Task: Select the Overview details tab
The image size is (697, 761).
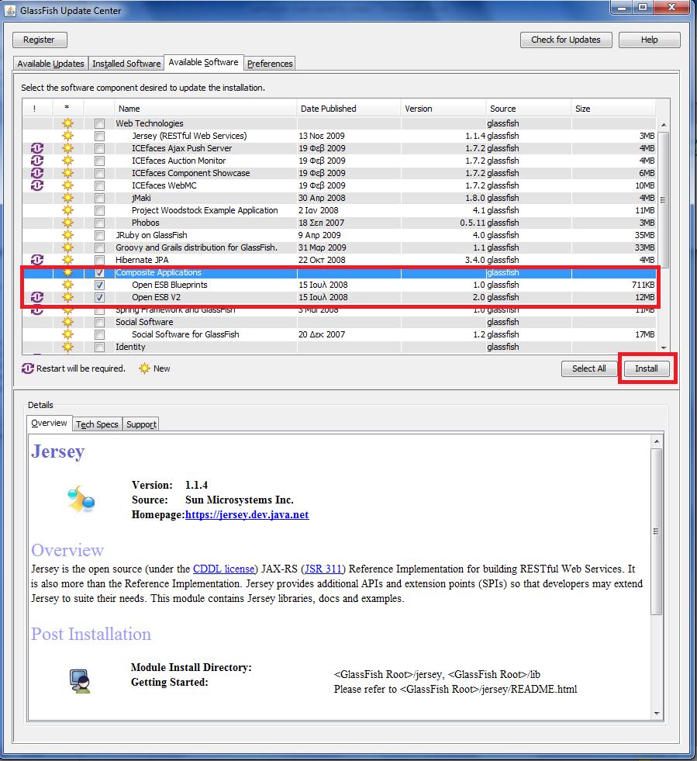Action: 49,424
